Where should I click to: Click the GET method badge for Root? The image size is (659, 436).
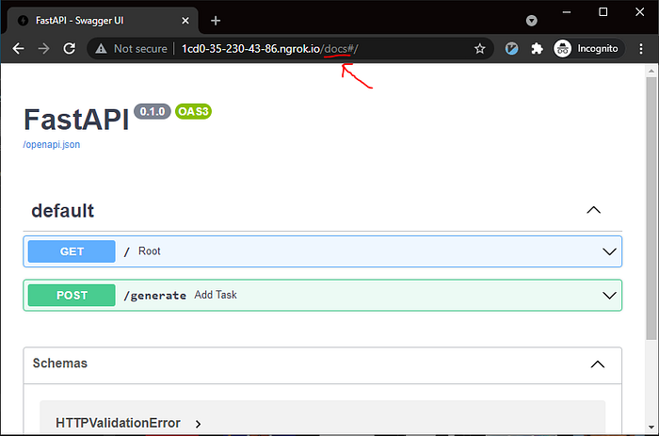pyautogui.click(x=72, y=251)
